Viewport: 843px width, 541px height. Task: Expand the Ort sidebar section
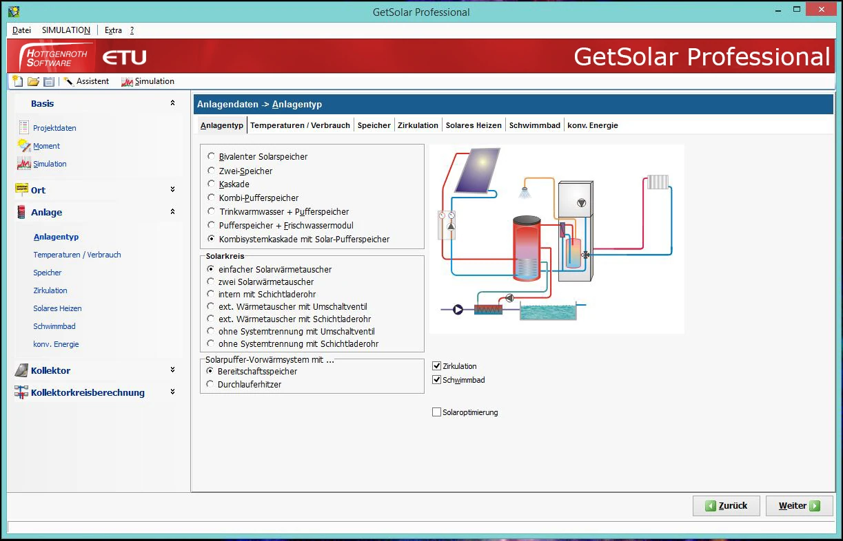tap(172, 189)
